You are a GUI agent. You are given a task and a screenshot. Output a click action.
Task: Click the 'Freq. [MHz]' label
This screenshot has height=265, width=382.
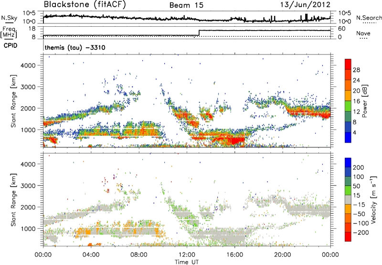9,33
